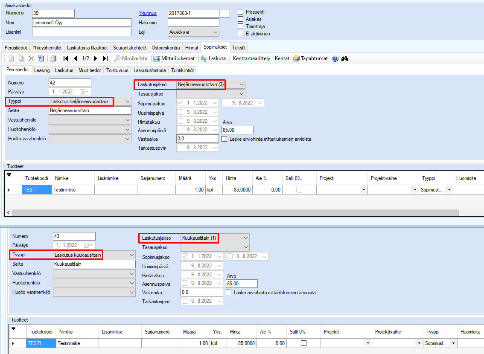
Task: Click Hinta cell 85,0000 in upper grid
Action: 237,190
